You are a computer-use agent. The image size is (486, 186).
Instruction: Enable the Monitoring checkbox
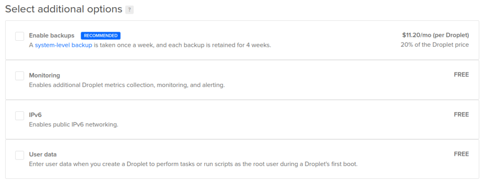click(19, 76)
